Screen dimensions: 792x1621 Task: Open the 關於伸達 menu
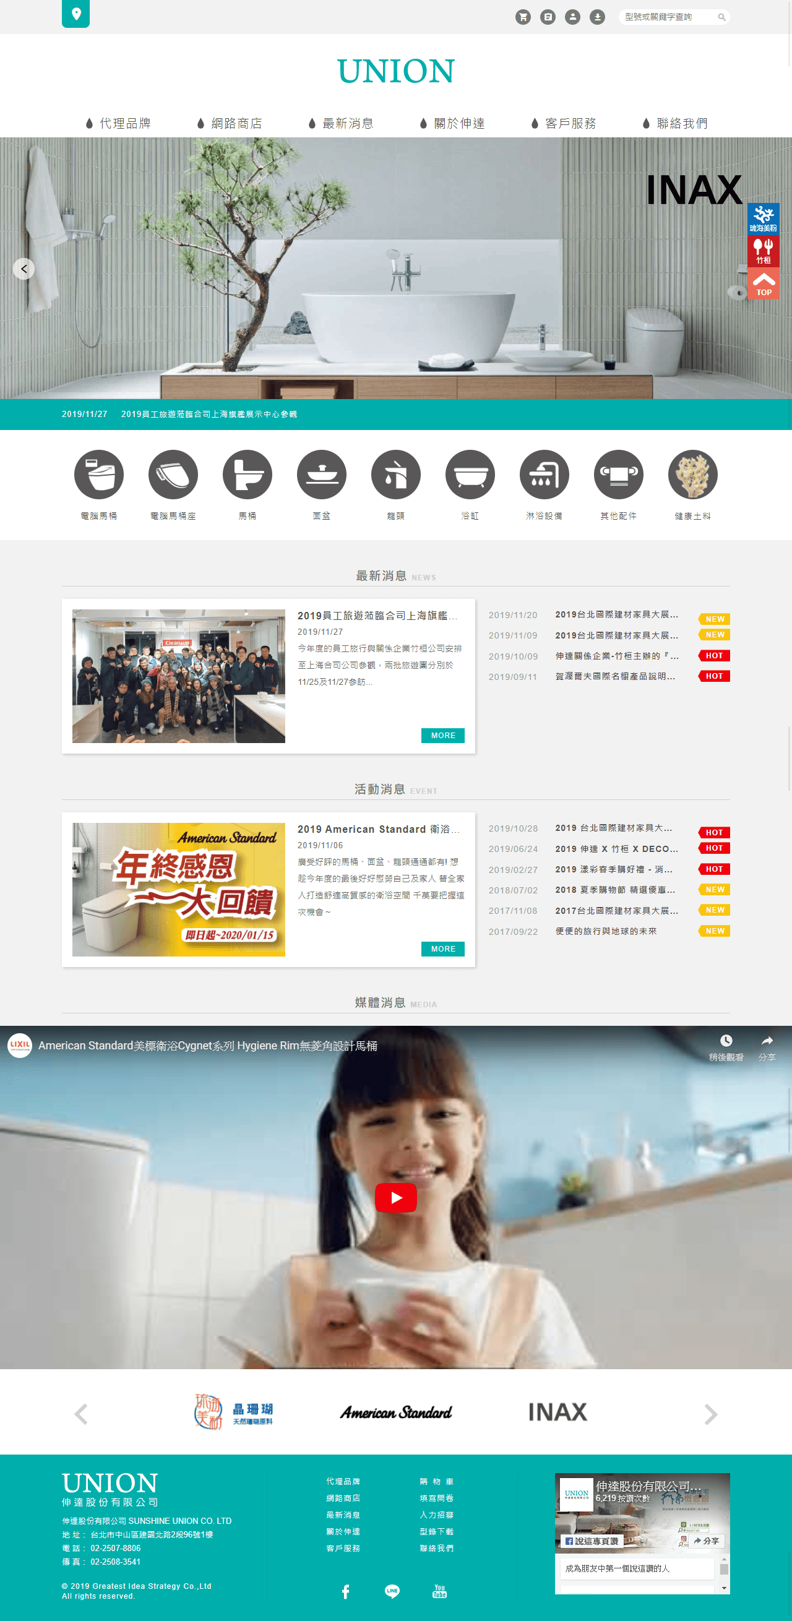click(452, 123)
